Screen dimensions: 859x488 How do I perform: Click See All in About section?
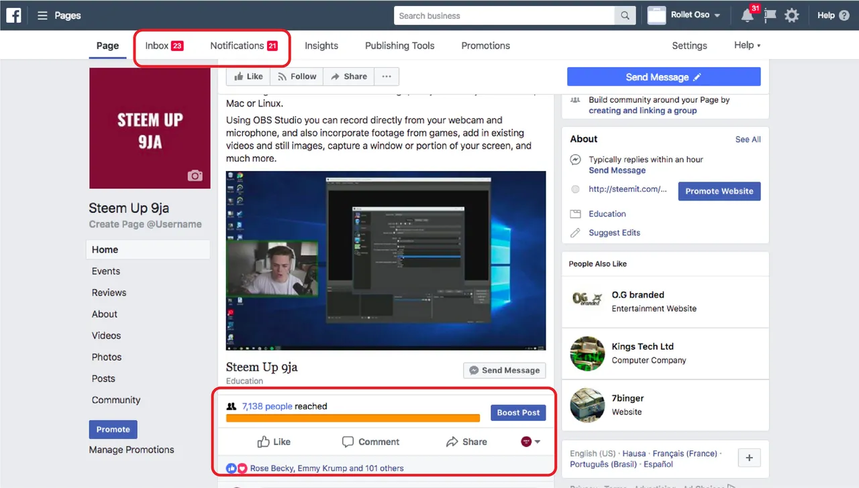748,139
